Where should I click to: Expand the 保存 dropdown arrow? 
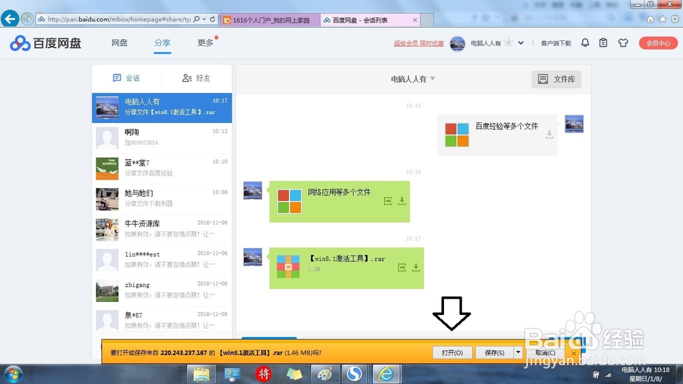coord(518,353)
